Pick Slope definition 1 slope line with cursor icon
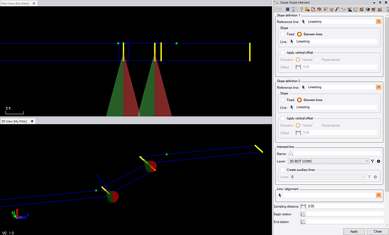Viewport: 389px width, 235px height. (x=292, y=41)
